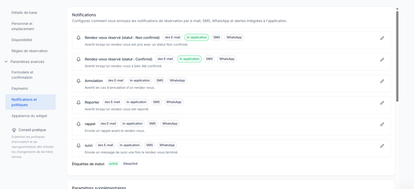The width and height of the screenshot is (414, 189).
Task: Edit the Reporter notification using pencil icon
Action: 382,103
